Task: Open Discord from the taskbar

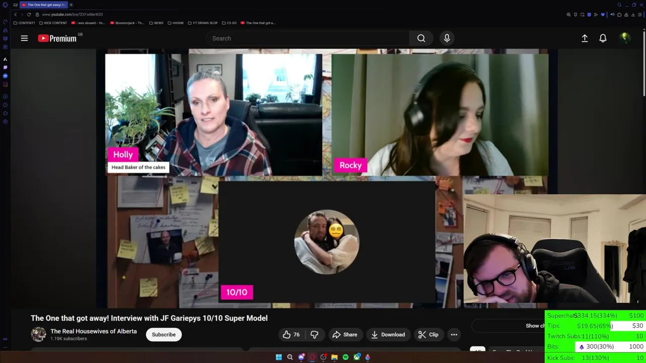Action: (301, 357)
